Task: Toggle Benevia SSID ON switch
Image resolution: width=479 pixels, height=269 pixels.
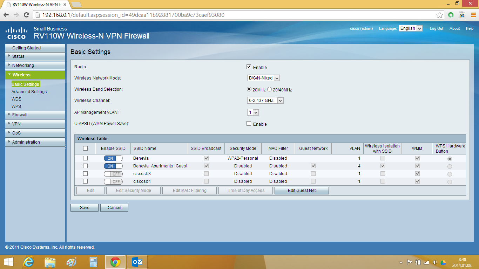Action: (x=113, y=158)
